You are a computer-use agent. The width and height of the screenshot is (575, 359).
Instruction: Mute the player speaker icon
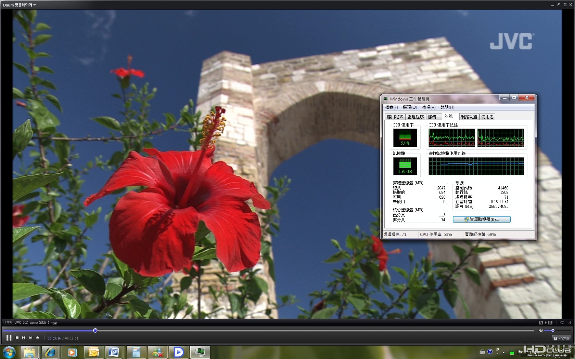click(540, 330)
